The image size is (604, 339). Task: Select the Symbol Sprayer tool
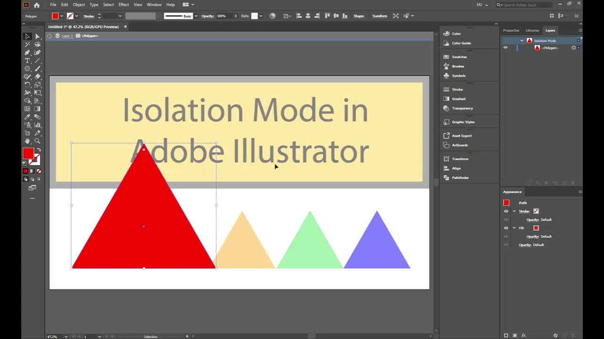[x=27, y=125]
